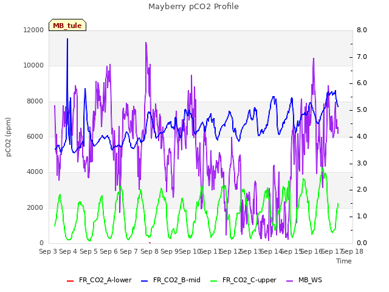This screenshot has width=389, height=292.
Task: Click the 7.0 right axis tick label
Action: pos(362,57)
